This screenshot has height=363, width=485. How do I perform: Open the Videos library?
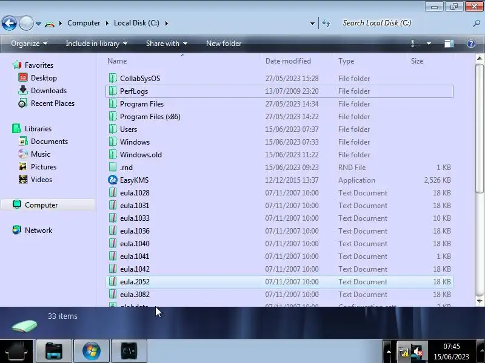coord(35,179)
